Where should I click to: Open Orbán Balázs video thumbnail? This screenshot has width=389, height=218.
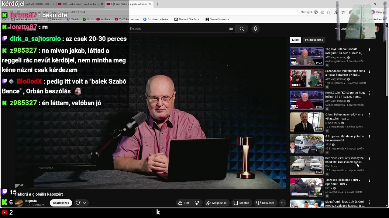click(x=307, y=122)
